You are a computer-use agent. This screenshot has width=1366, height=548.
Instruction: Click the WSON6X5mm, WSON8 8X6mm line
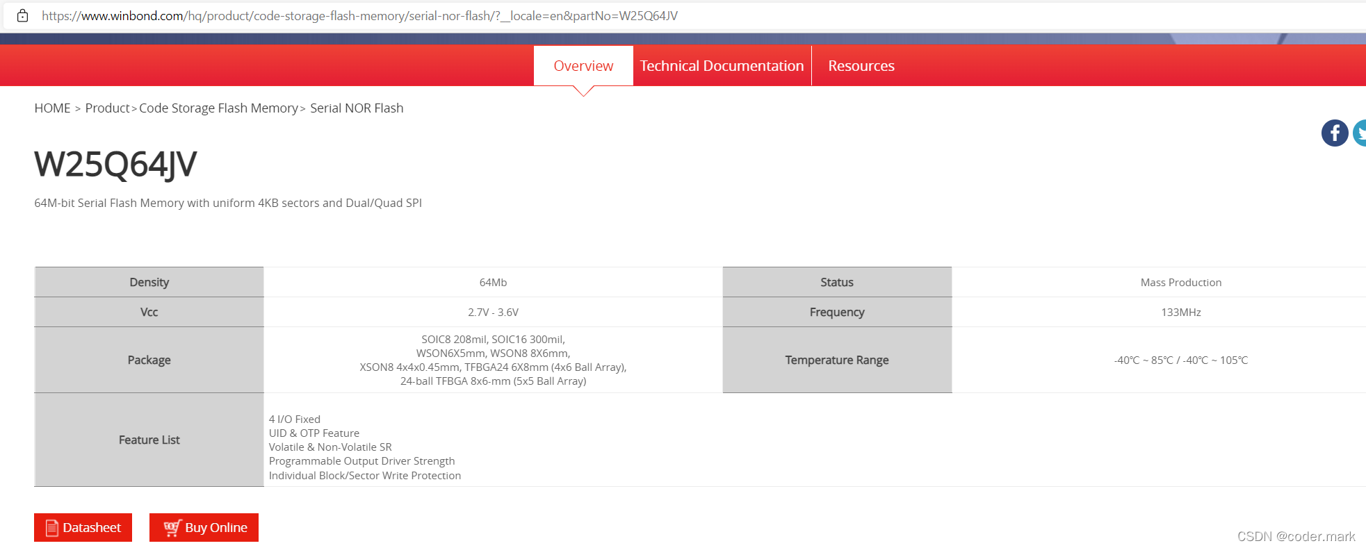pyautogui.click(x=493, y=354)
